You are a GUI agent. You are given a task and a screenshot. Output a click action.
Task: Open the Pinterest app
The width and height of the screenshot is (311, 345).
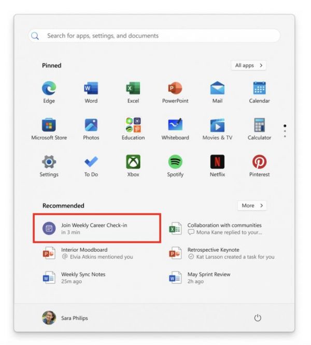coord(259,163)
